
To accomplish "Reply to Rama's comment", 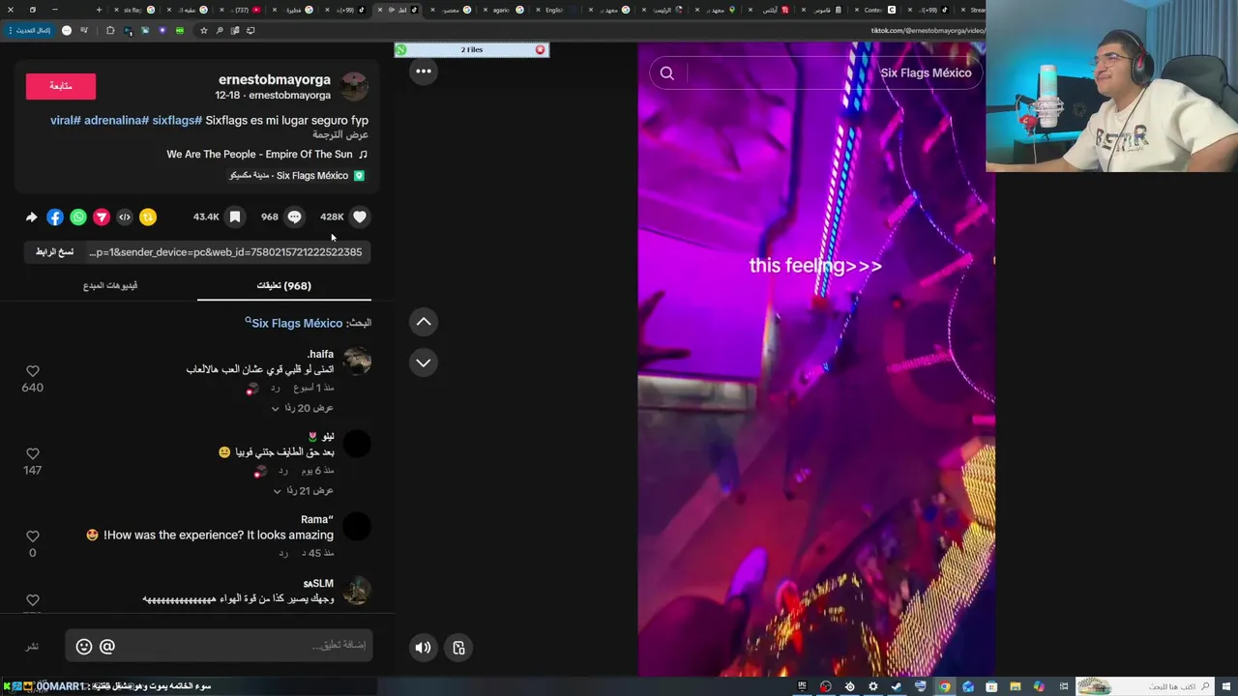I will [283, 553].
